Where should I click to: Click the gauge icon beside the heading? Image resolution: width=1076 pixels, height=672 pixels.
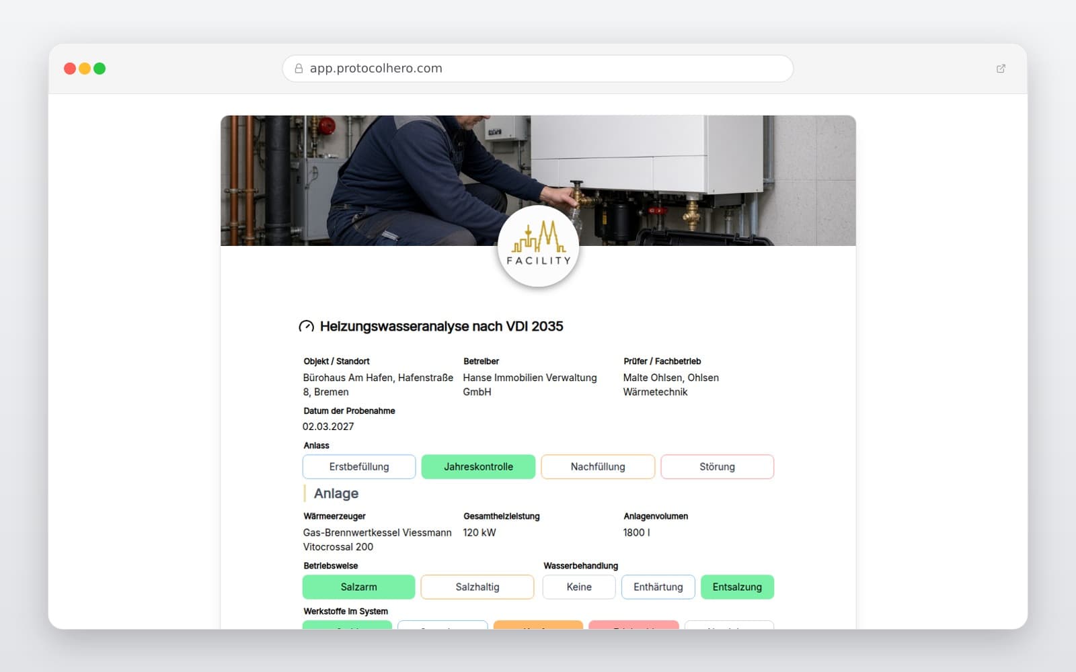pyautogui.click(x=306, y=327)
